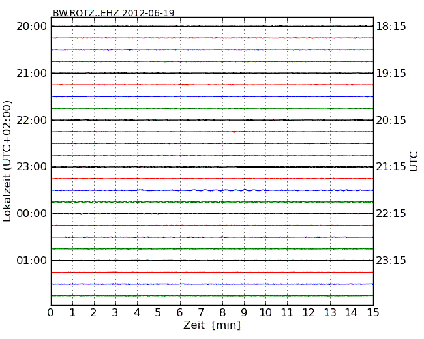
Task: Click the 7 tick on the minute axis
Action: (202, 312)
